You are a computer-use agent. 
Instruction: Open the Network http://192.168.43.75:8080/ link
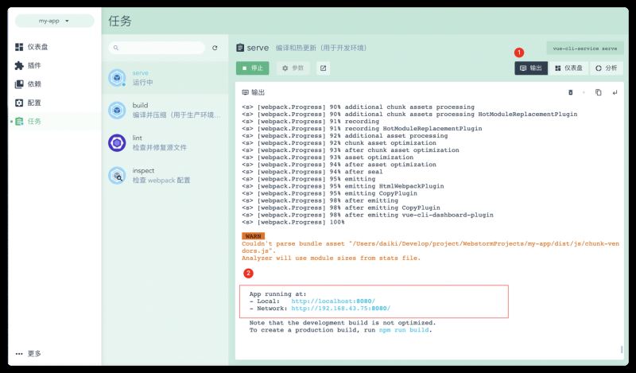click(x=341, y=309)
